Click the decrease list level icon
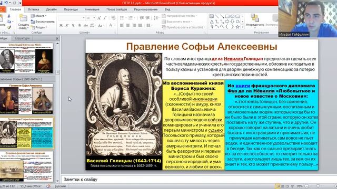Viewport: 337px width, 189px height. (142, 18)
